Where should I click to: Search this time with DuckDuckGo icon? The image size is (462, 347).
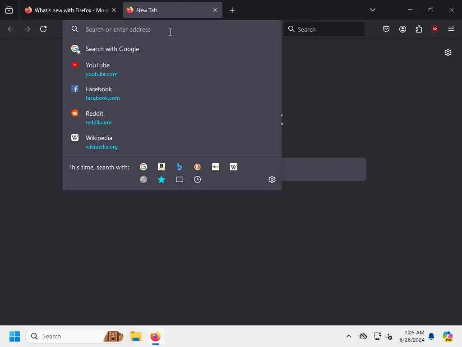click(198, 167)
